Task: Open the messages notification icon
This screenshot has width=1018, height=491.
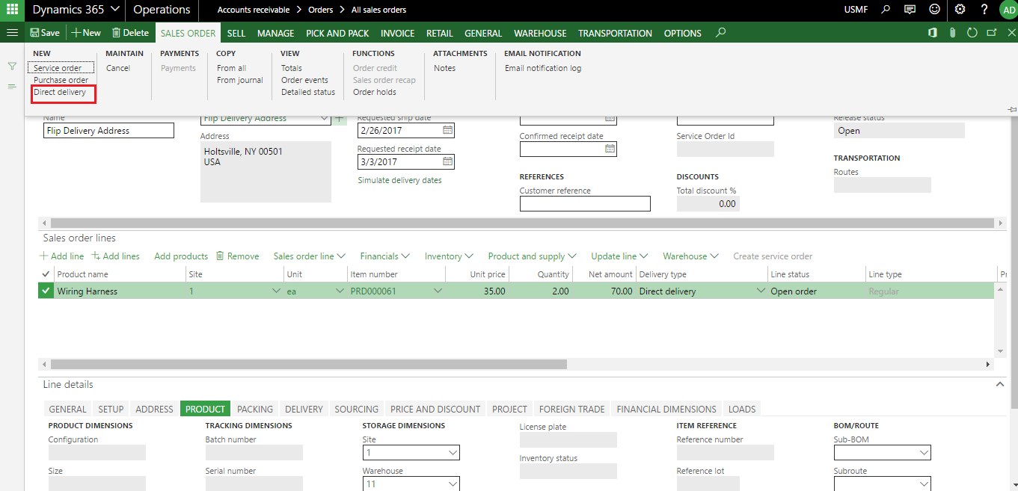Action: point(910,10)
